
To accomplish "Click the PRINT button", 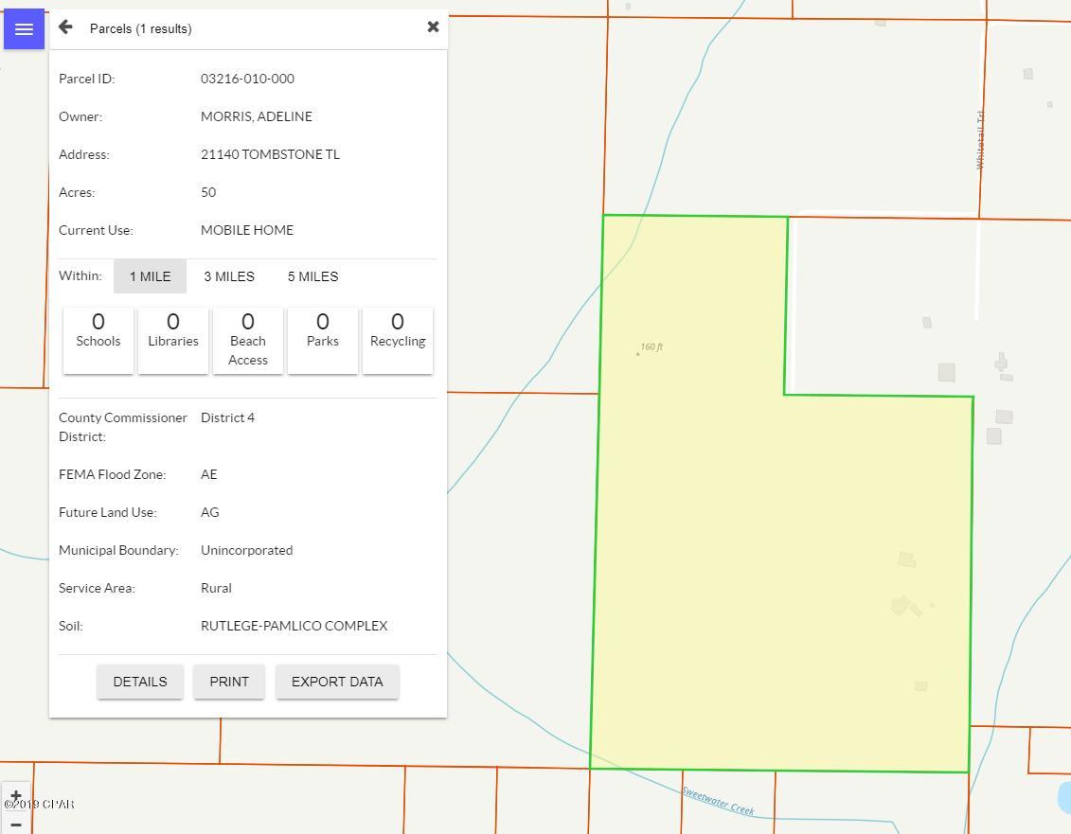I will [228, 681].
